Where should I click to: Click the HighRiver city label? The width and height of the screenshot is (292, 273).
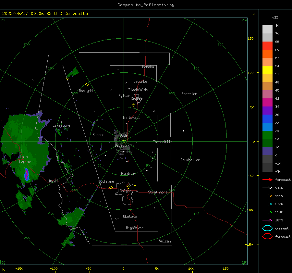pyautogui.click(x=135, y=228)
